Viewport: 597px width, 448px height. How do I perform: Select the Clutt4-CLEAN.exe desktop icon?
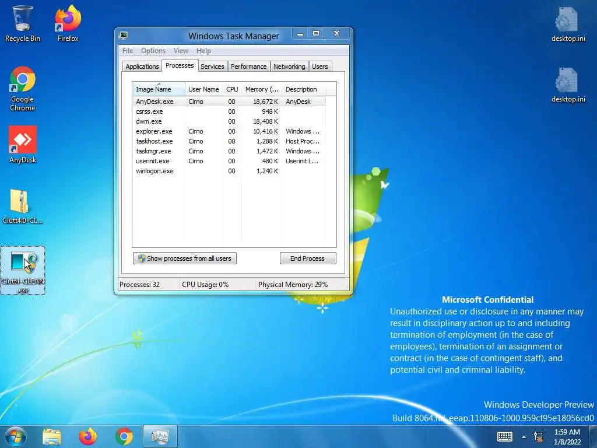(x=23, y=270)
